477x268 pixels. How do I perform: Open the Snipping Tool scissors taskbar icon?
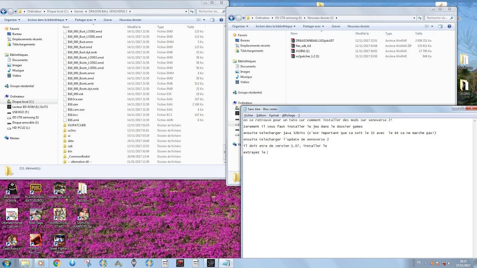click(88, 263)
